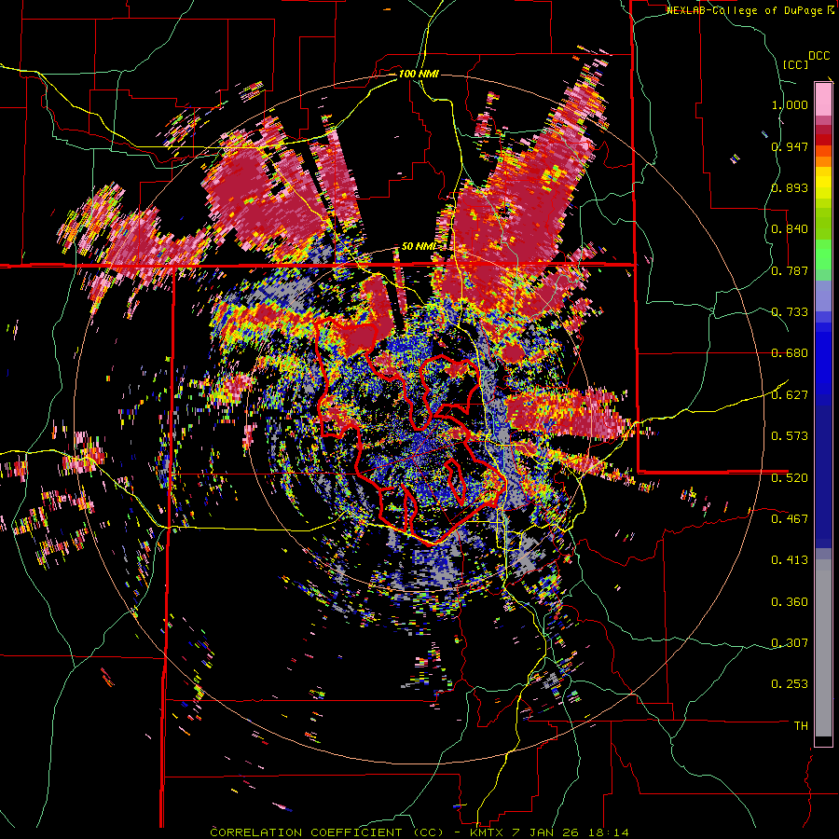Select the 0.947 legend value
Screen dimensions: 839x839
pos(790,146)
